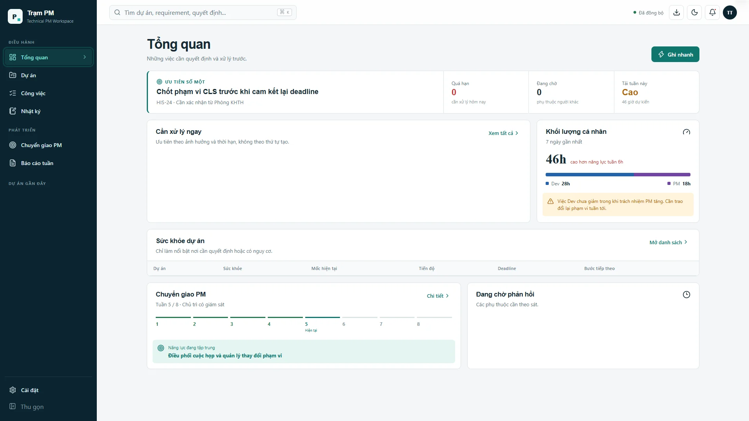This screenshot has height=421, width=749.
Task: Toggle dark mode with the moon icon
Action: [x=694, y=12]
